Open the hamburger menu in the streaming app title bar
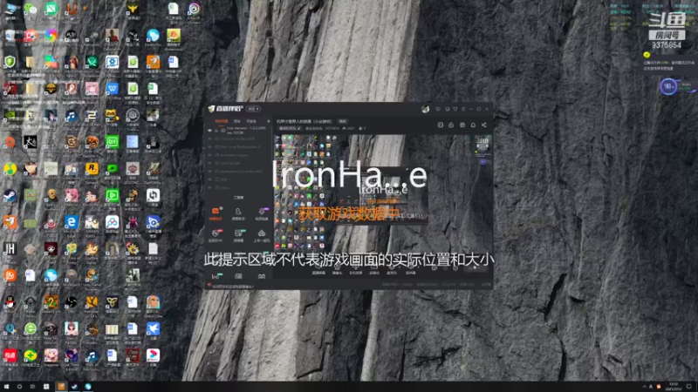 463,109
